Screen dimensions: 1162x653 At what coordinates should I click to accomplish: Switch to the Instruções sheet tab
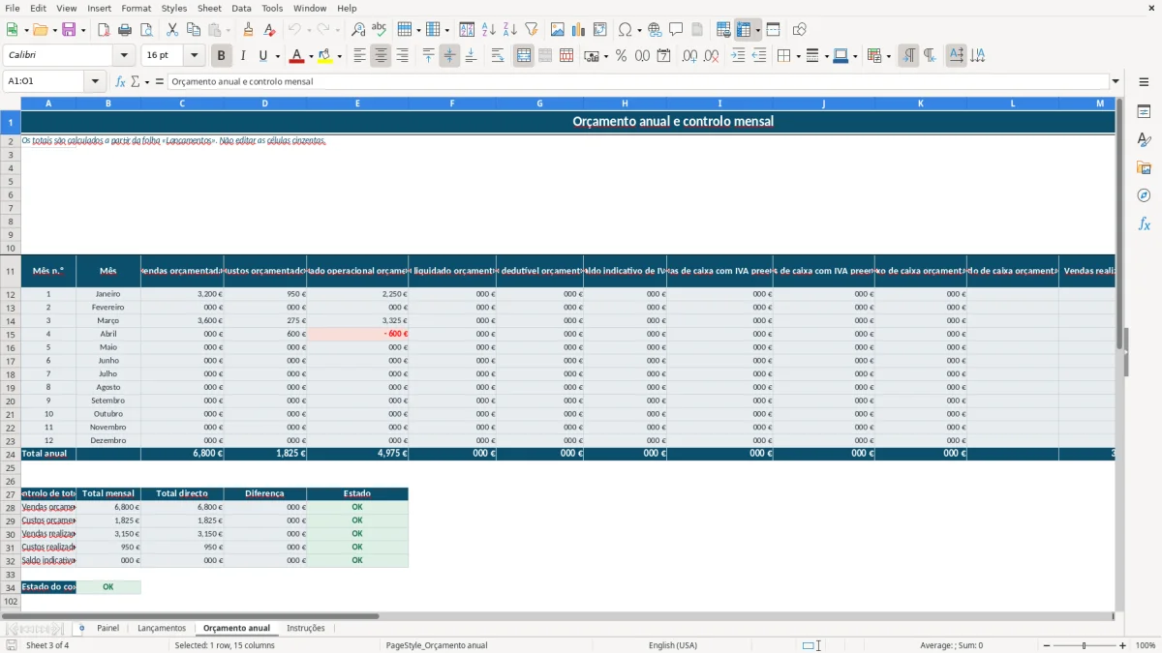[306, 628]
